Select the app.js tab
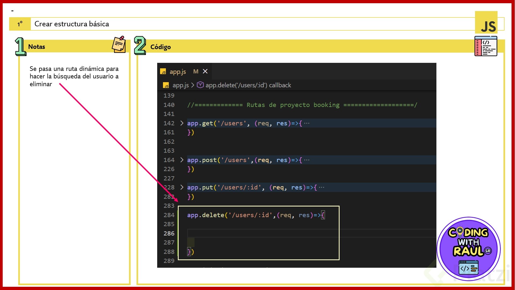The width and height of the screenshot is (515, 290). pyautogui.click(x=178, y=72)
